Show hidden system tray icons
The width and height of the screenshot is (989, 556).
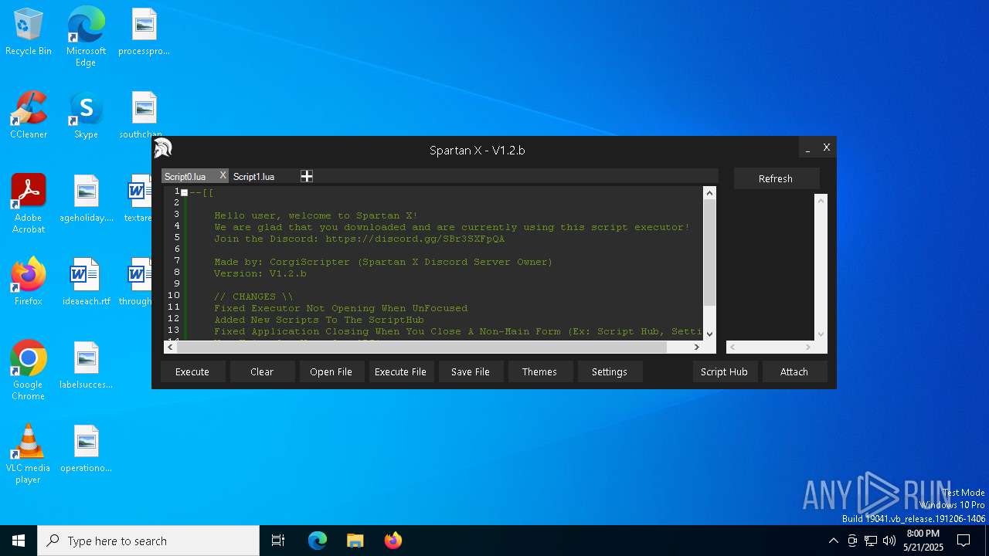click(x=833, y=541)
